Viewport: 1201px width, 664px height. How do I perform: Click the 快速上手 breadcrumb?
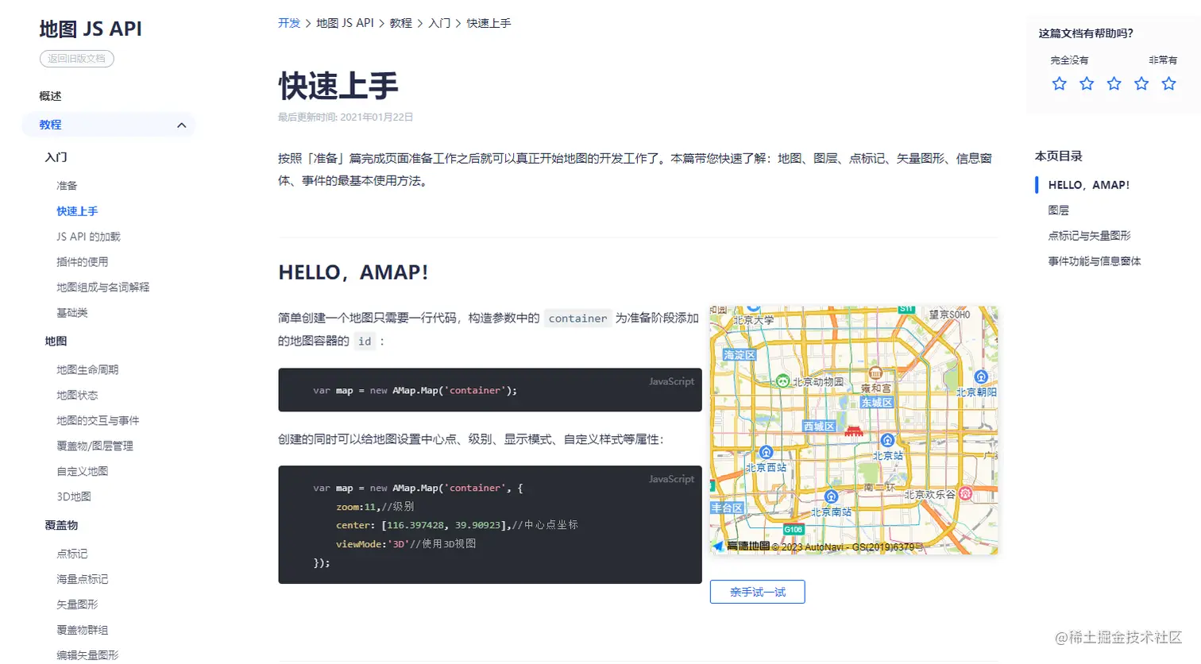point(489,23)
